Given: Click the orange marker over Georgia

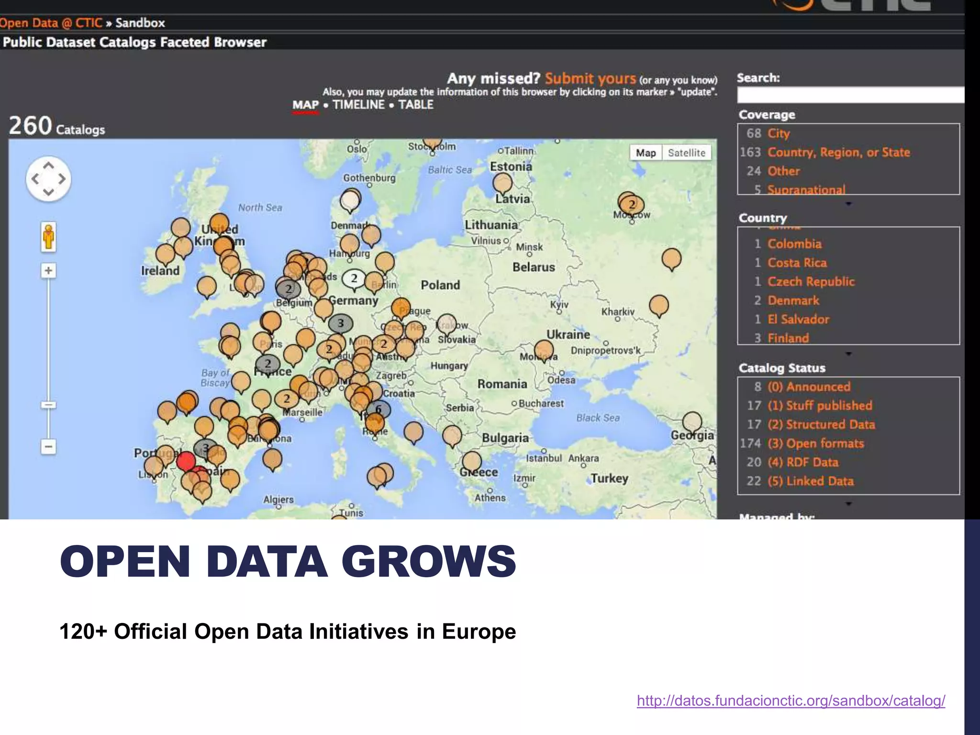Looking at the screenshot, I should coord(692,422).
